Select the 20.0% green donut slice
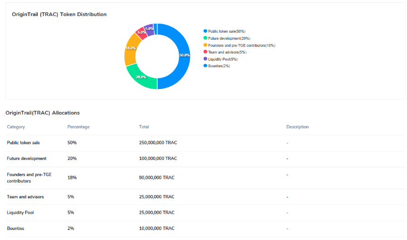 point(142,77)
